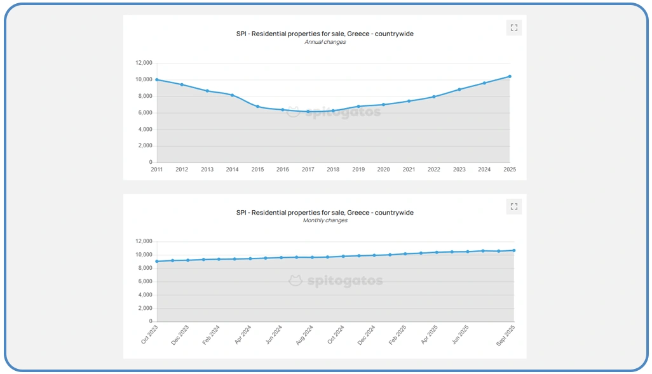652x374 pixels.
Task: Click the 2017 data point at the curve's low
Action: [x=308, y=112]
